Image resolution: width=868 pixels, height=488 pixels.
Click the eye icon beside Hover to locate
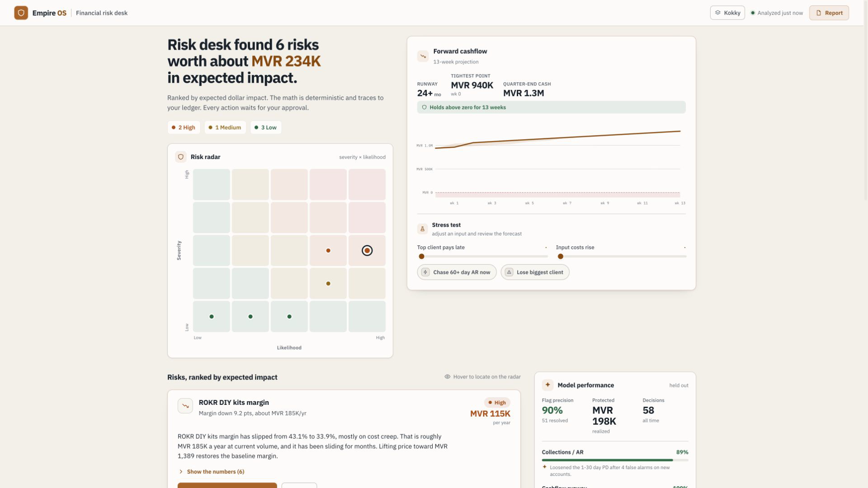[447, 376]
